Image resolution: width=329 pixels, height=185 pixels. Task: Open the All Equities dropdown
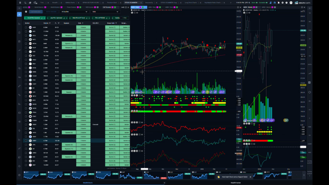point(75,12)
